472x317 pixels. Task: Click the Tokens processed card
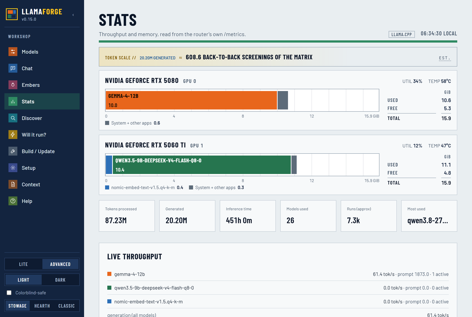click(x=127, y=216)
